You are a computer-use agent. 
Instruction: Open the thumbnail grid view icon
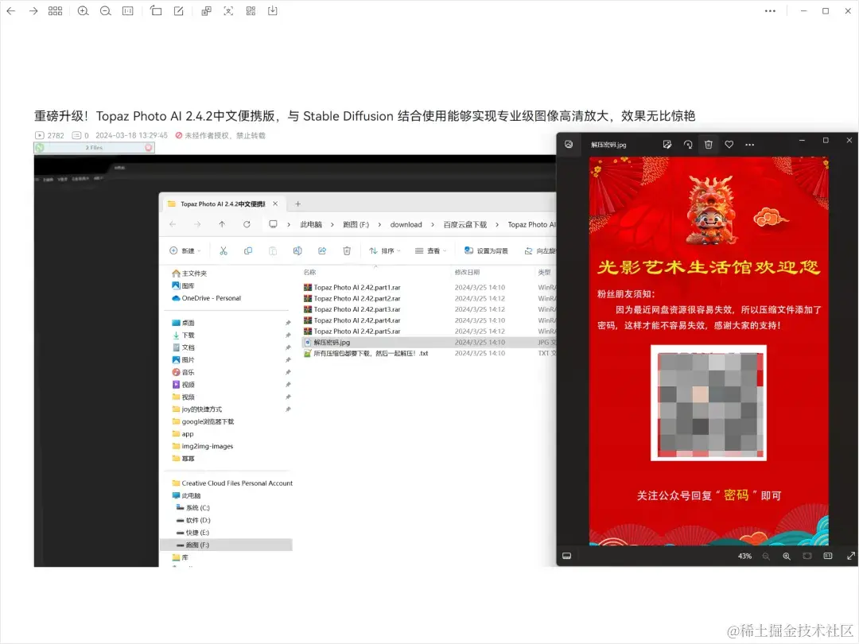coord(56,11)
